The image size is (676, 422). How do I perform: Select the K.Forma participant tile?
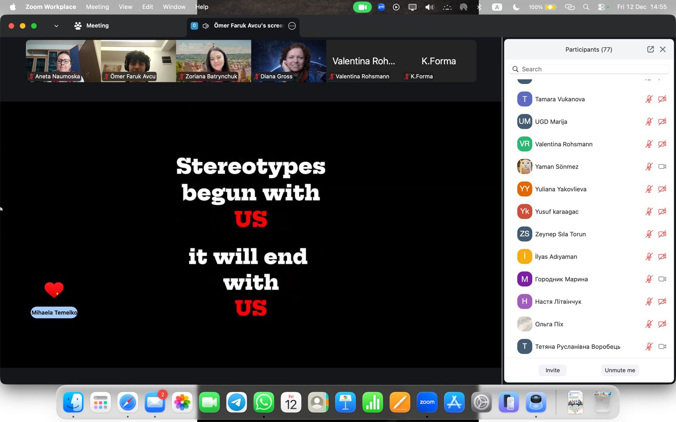point(439,61)
